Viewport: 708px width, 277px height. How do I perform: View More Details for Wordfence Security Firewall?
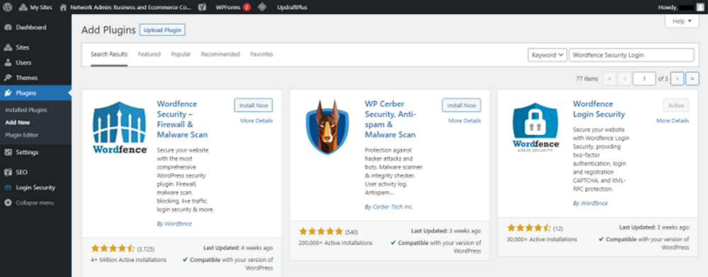click(256, 121)
